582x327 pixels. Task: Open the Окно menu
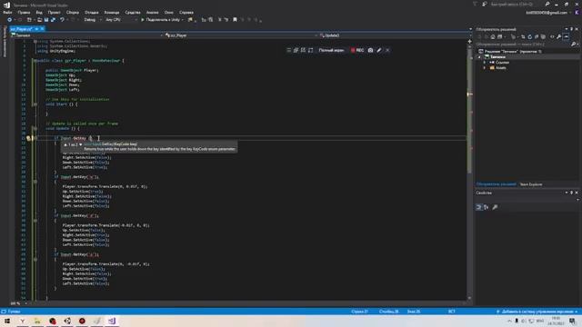tap(169, 12)
